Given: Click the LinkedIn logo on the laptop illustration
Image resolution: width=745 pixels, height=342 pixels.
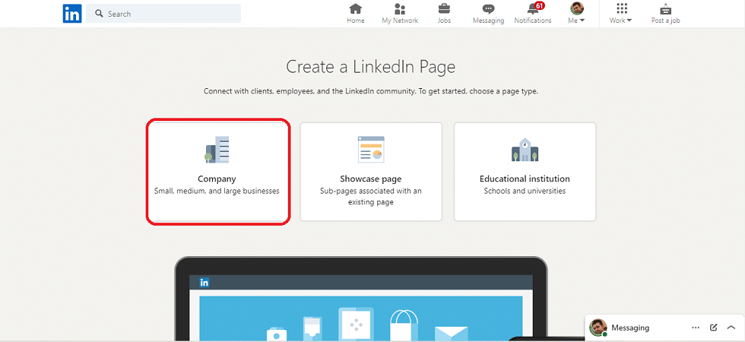Looking at the screenshot, I should tap(204, 283).
